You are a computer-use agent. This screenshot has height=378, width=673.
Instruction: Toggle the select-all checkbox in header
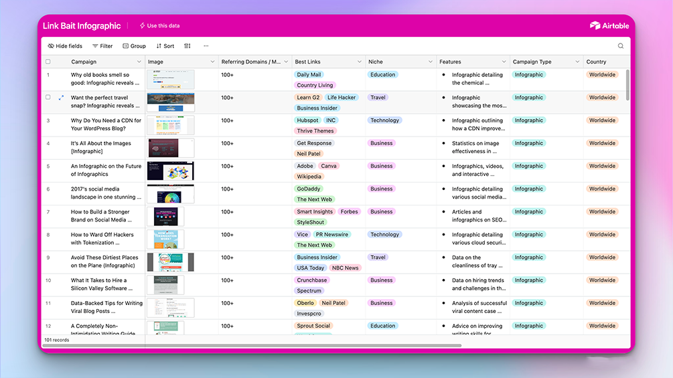pyautogui.click(x=48, y=62)
